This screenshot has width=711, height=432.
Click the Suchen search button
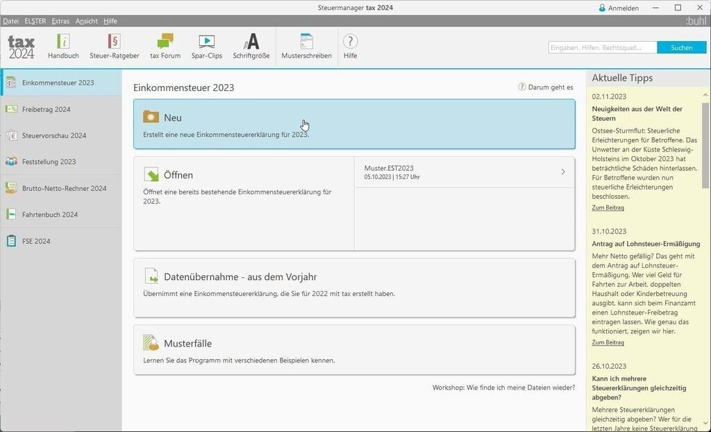681,47
